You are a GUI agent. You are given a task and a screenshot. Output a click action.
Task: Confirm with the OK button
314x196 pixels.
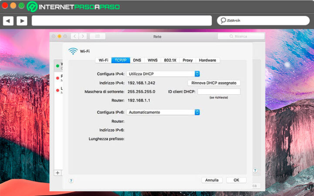(236, 180)
